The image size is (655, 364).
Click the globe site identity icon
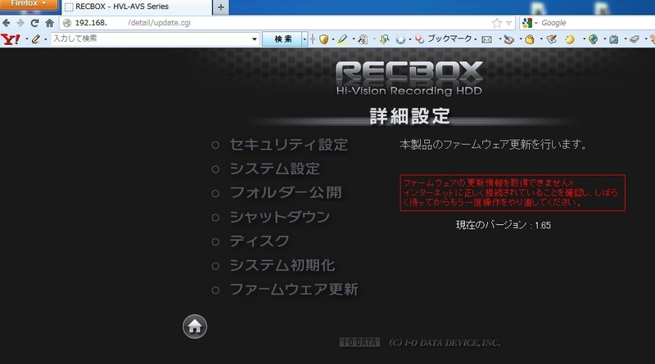[67, 23]
